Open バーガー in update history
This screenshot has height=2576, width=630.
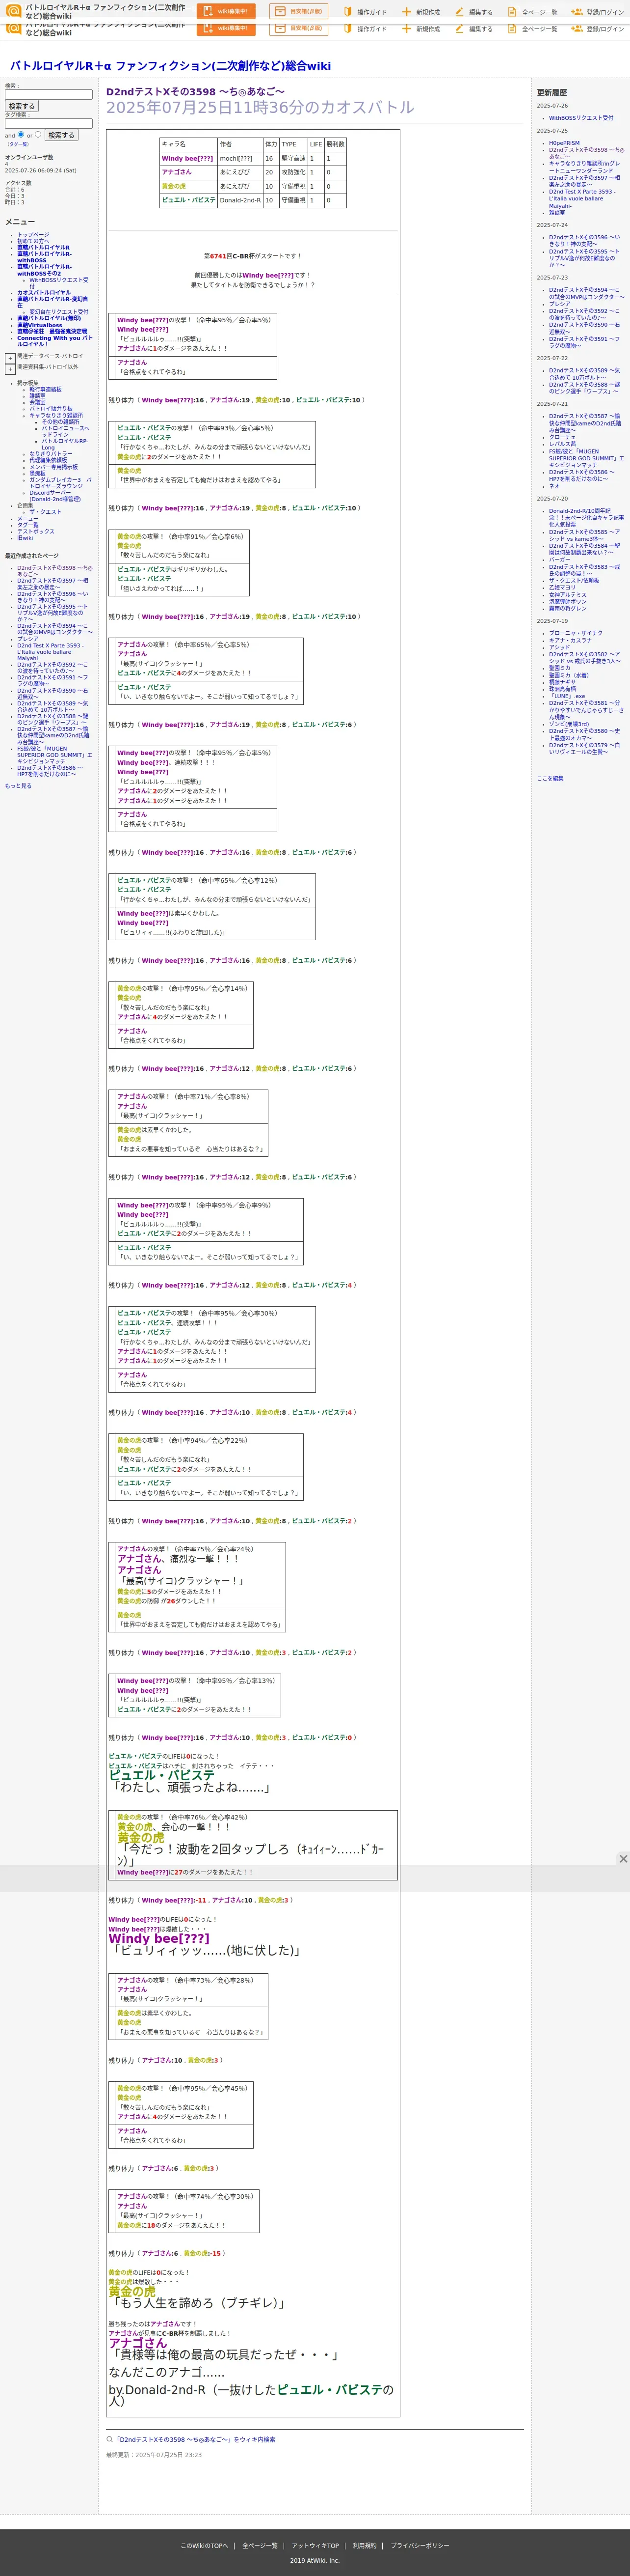tap(560, 560)
